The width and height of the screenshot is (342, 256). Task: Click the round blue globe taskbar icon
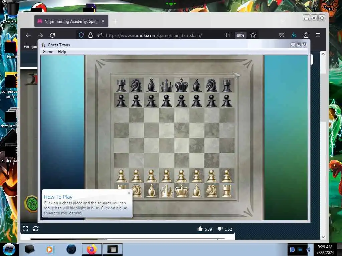click(x=71, y=249)
